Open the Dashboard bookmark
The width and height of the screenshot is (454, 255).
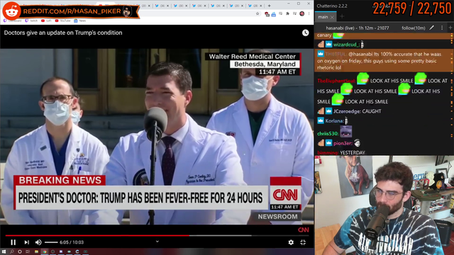click(13, 21)
